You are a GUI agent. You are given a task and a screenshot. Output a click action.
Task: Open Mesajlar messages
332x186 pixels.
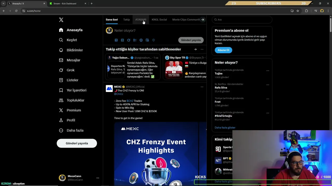(x=70, y=60)
